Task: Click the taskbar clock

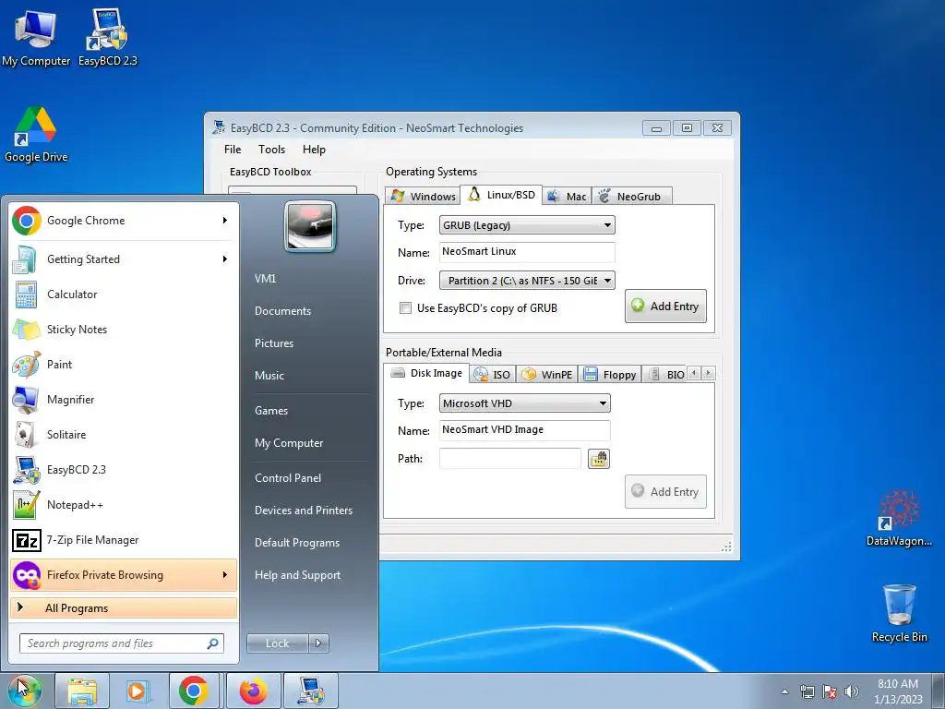Action: pos(898,691)
